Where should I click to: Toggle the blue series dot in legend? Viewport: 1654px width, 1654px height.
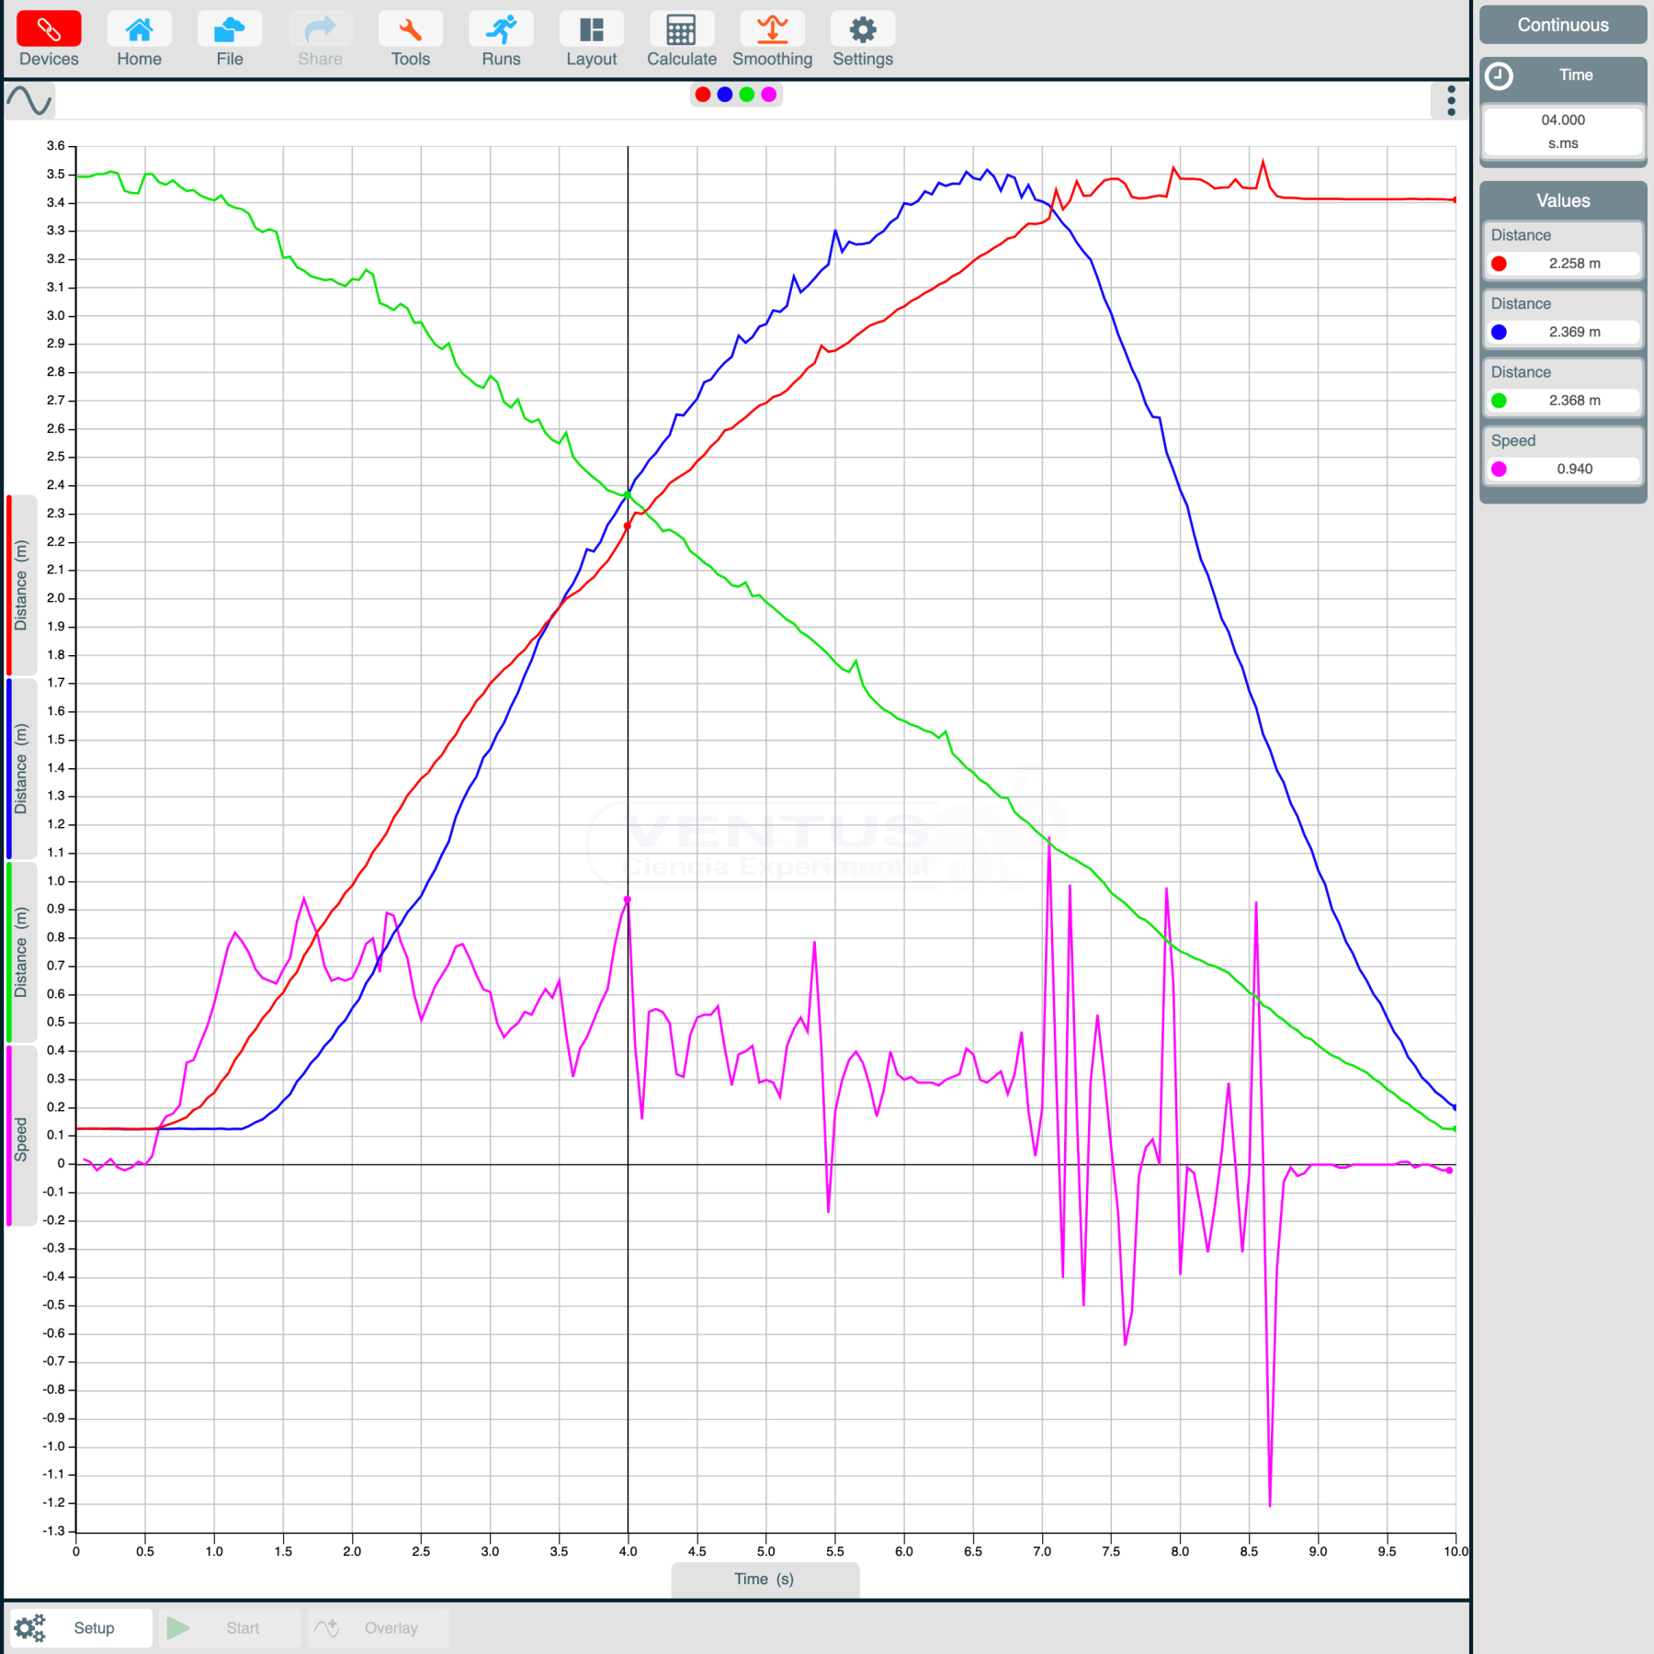(x=725, y=95)
